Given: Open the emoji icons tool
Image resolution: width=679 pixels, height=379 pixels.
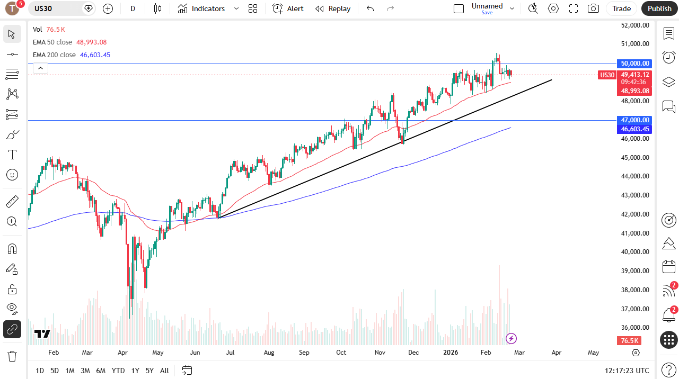Looking at the screenshot, I should point(12,175).
